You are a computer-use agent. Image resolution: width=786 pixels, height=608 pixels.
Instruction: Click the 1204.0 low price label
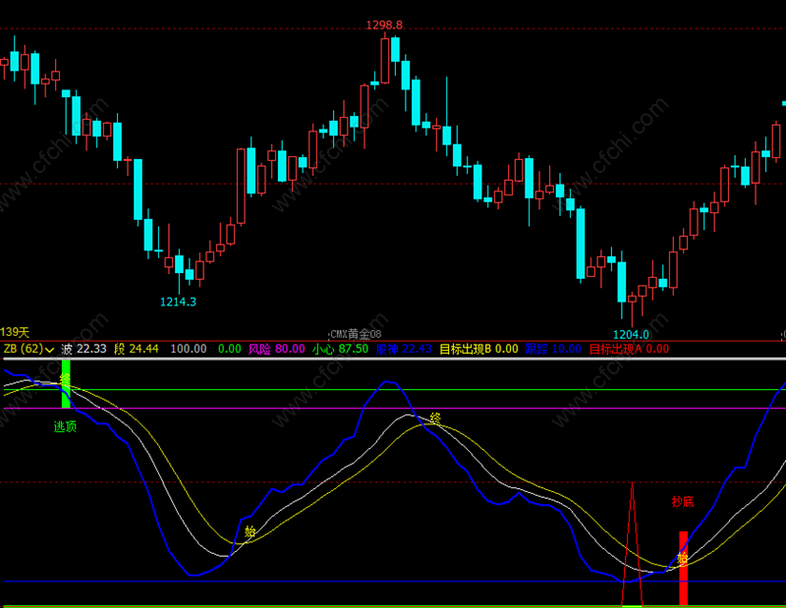click(631, 334)
